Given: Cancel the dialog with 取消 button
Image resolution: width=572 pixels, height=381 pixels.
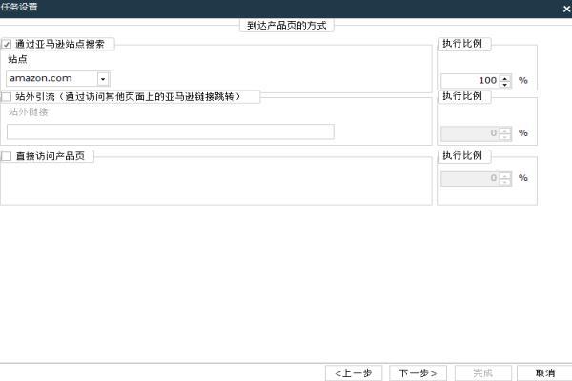Looking at the screenshot, I should 545,373.
